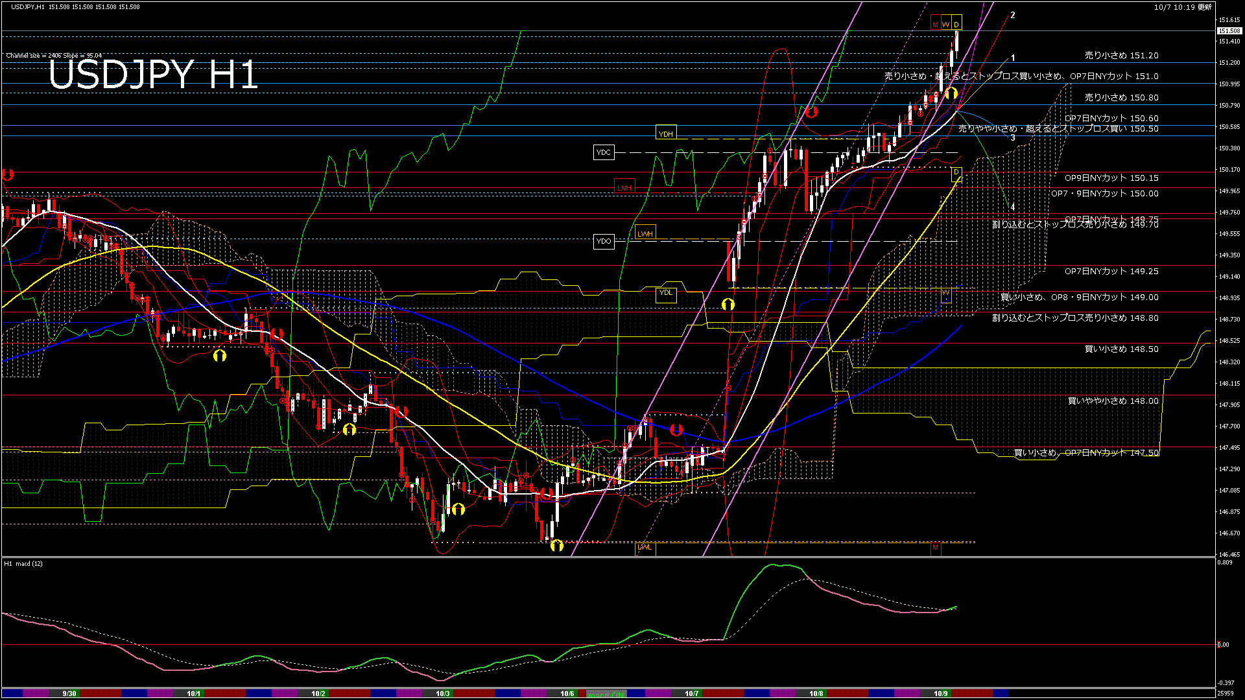1245x700 pixels.
Task: Click the 買い小さめ 148.50 level label
Action: point(1121,349)
